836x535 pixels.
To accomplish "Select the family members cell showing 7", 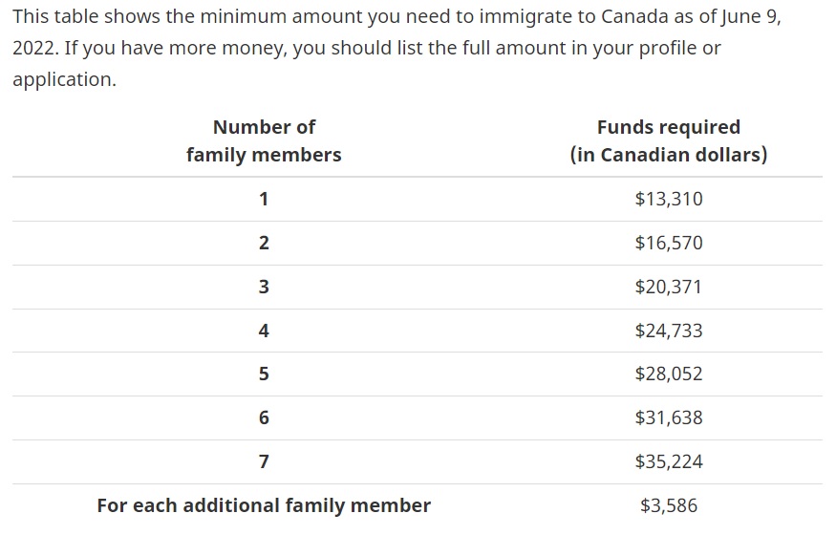I will 264,462.
